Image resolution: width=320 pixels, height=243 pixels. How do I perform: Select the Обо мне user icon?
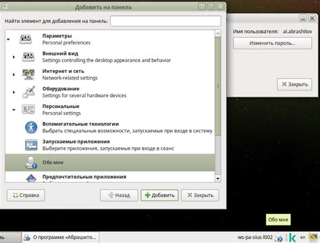coord(31,163)
